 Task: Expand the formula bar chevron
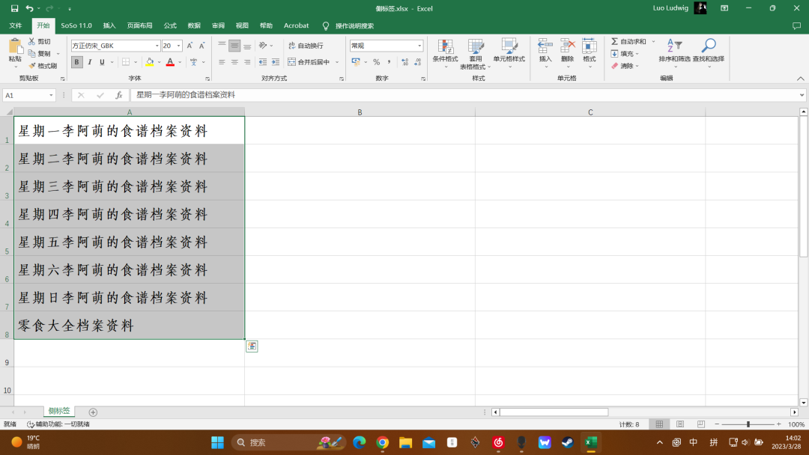click(802, 95)
